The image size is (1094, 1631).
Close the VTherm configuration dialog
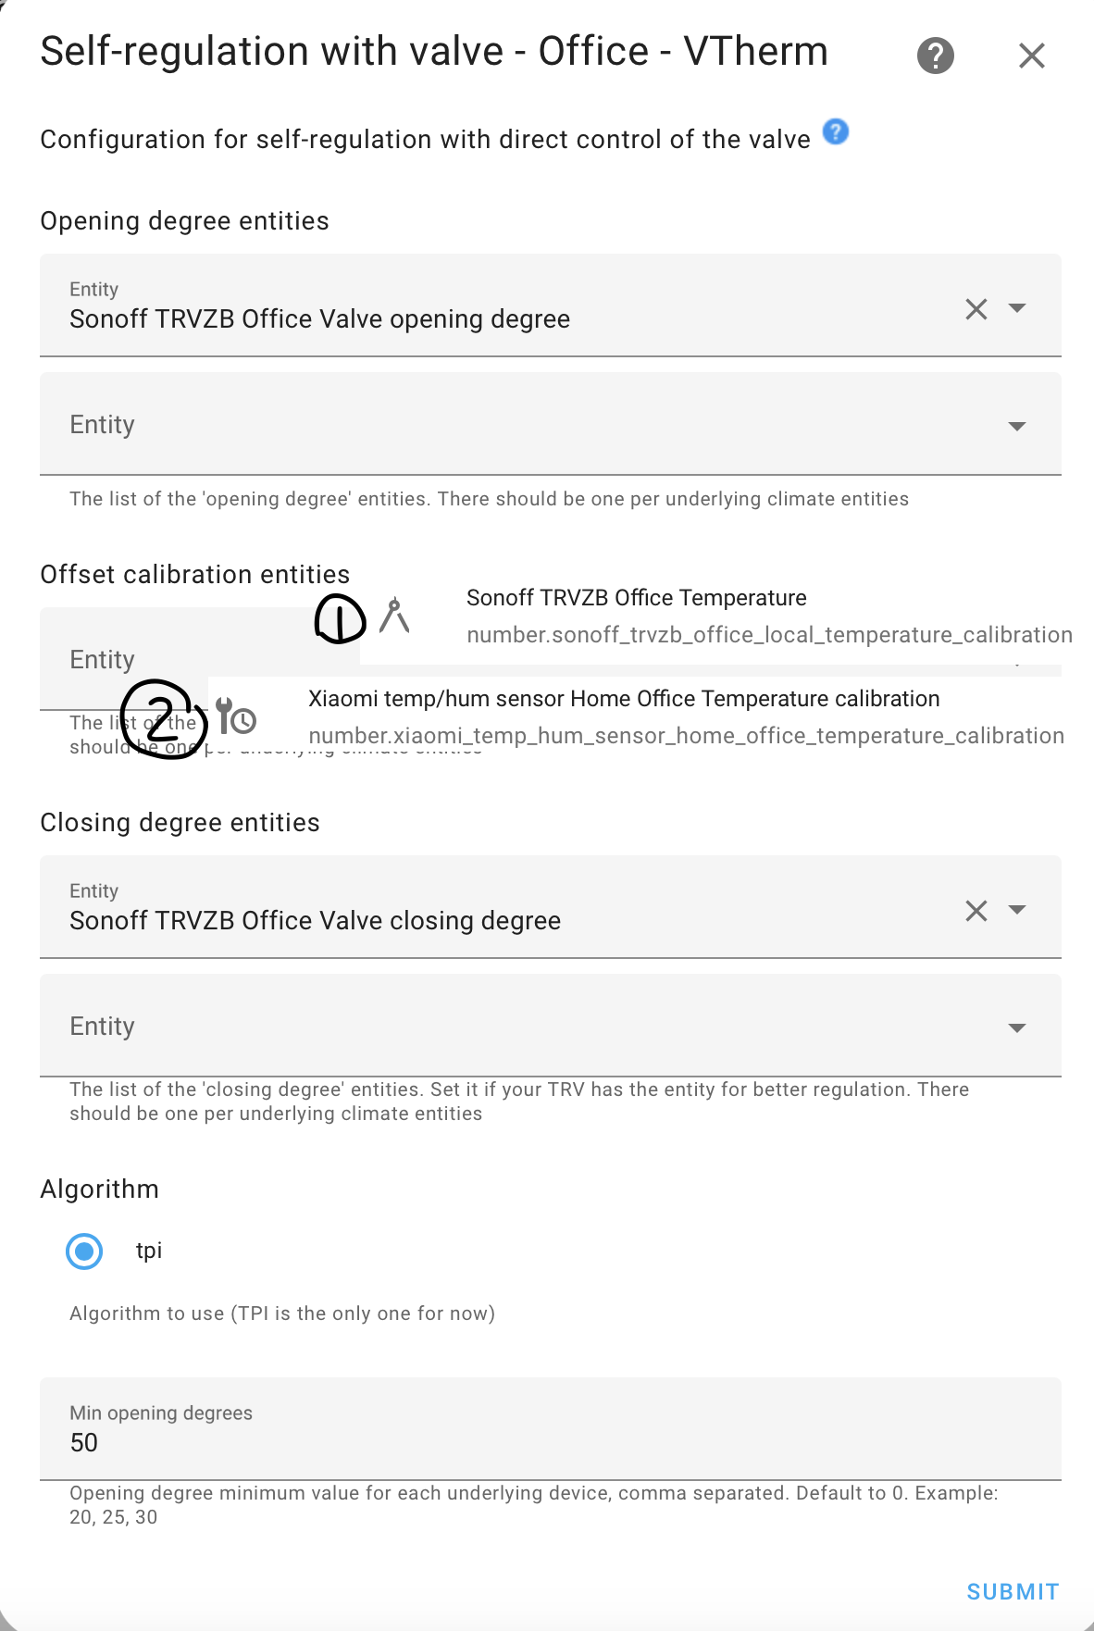[x=1031, y=56]
